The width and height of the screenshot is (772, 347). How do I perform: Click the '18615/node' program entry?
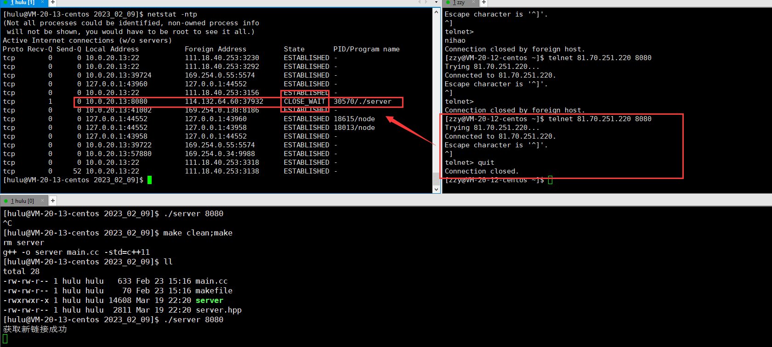tap(354, 119)
